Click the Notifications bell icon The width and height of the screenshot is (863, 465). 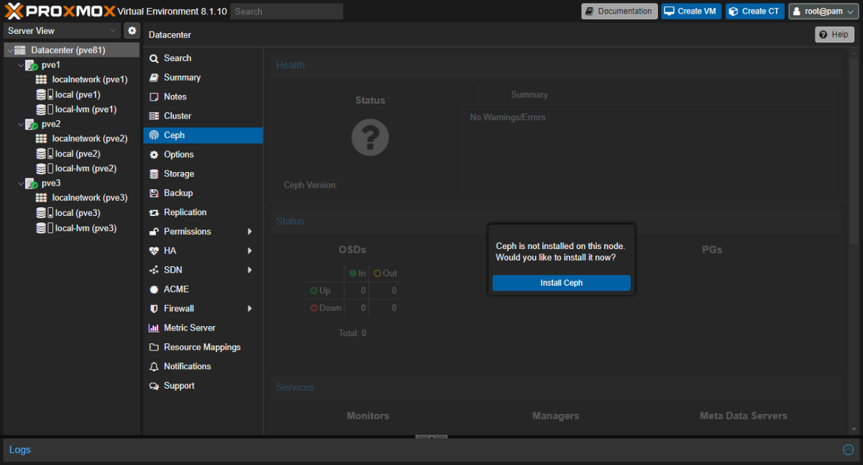tap(154, 366)
